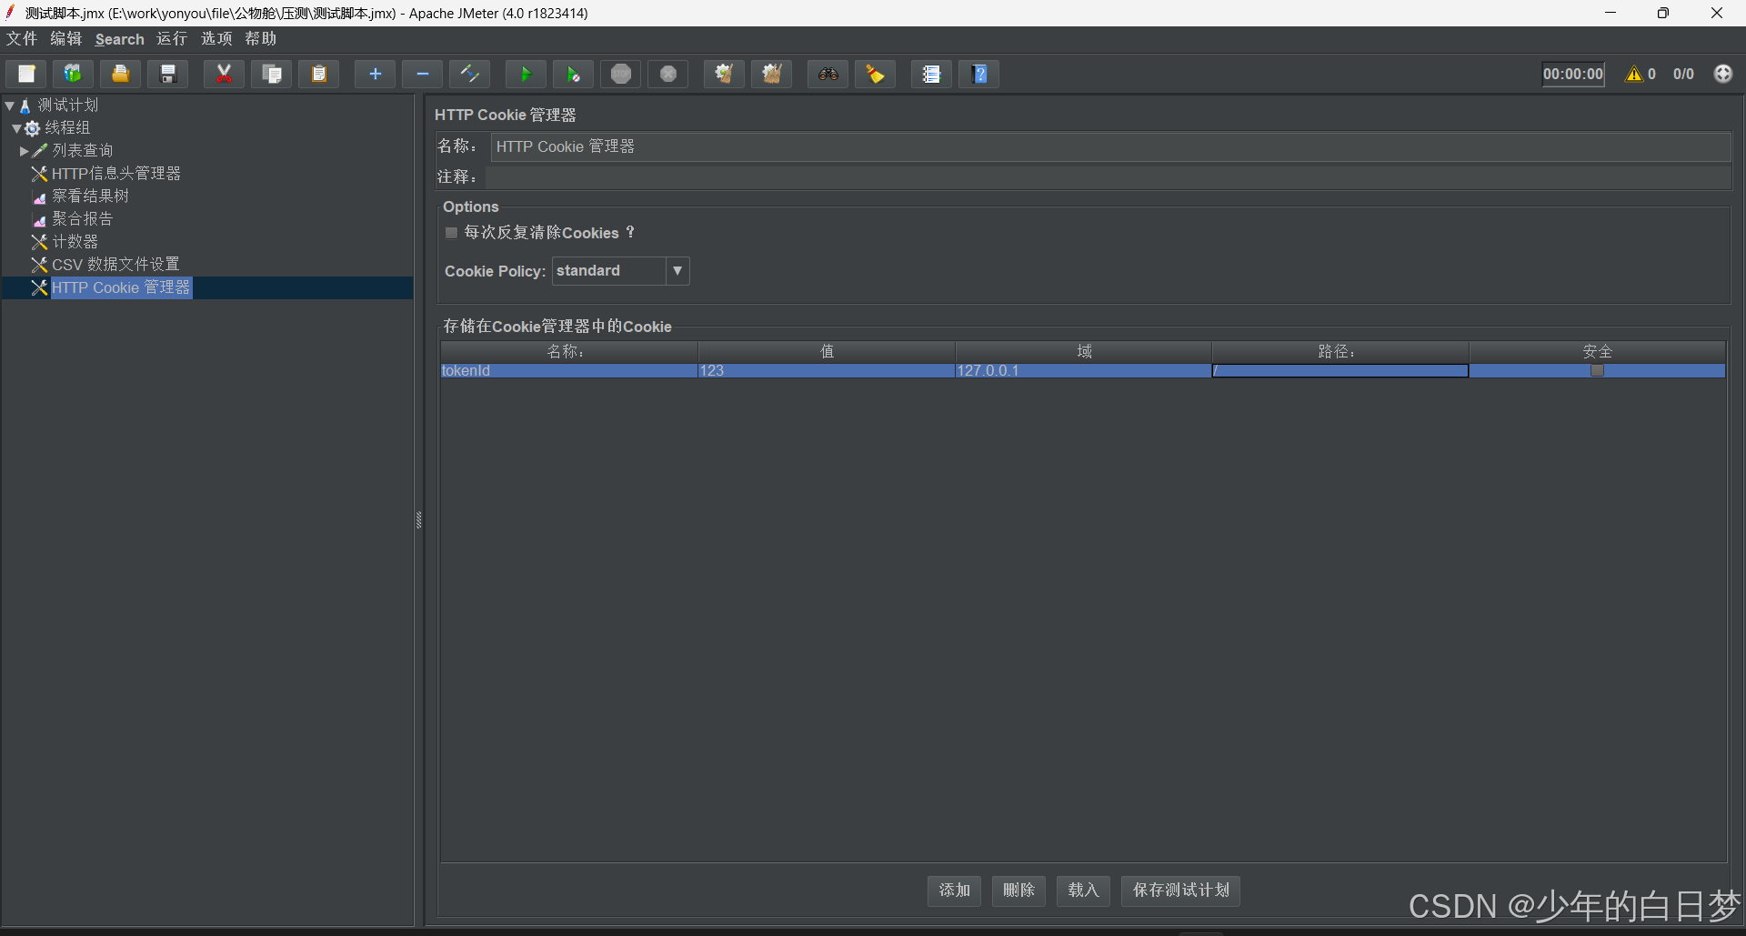This screenshot has width=1746, height=936.
Task: Expand the 列表查询 tree node
Action: [25, 151]
